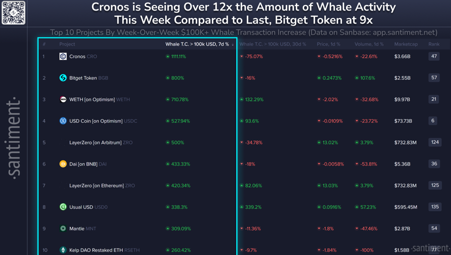This screenshot has width=451, height=255.
Task: Click the Rank column header
Action: [434, 44]
